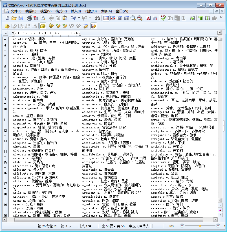Toggle the 1:1 actual size view
This screenshot has height=232, width=227.
(106, 18)
